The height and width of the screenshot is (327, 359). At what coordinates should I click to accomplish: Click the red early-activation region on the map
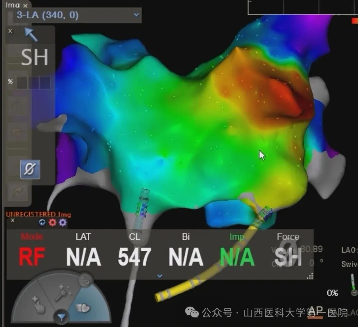(x=286, y=97)
